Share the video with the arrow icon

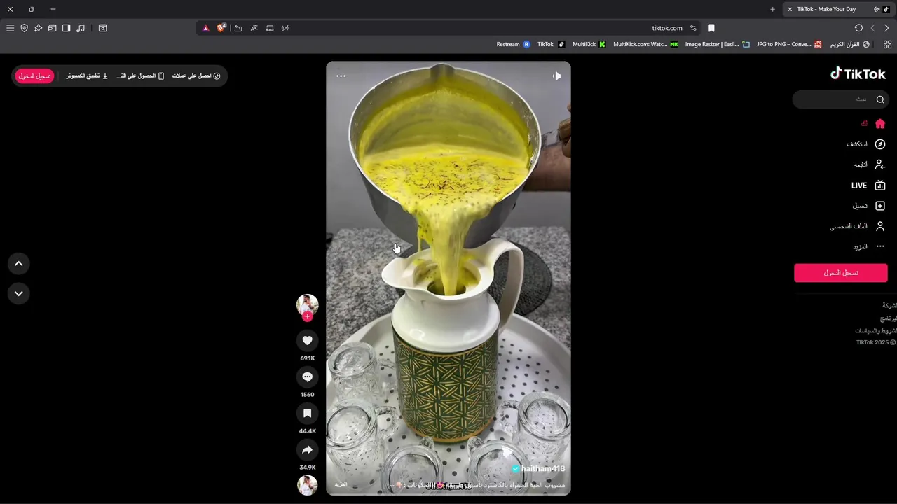pyautogui.click(x=307, y=449)
